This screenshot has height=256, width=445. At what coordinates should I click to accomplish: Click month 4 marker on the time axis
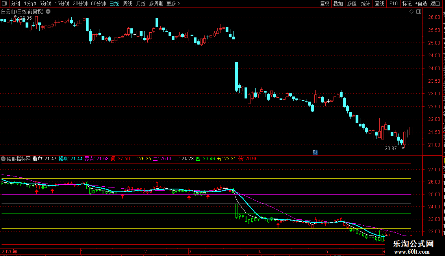[260, 252]
